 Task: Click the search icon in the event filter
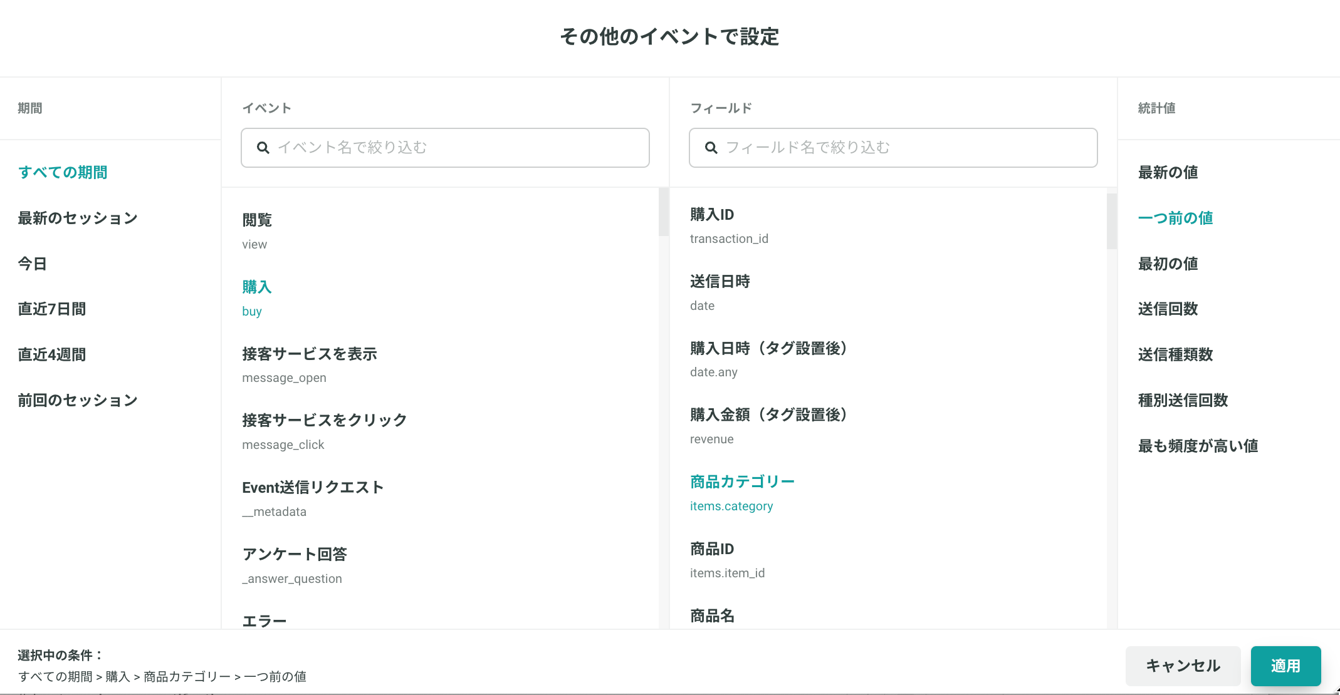point(263,148)
